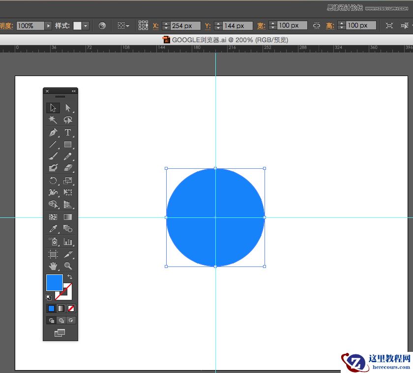Select the Eyedropper tool

coord(52,229)
